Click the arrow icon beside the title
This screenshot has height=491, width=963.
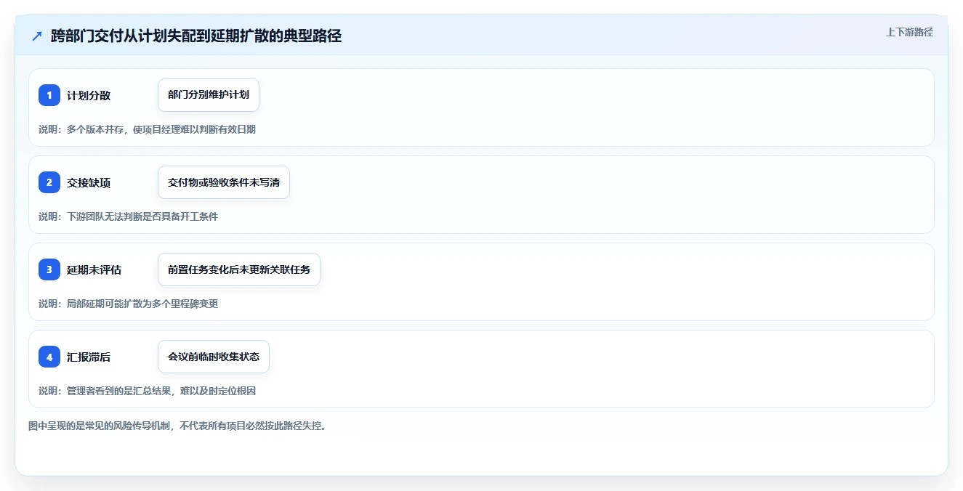point(37,36)
